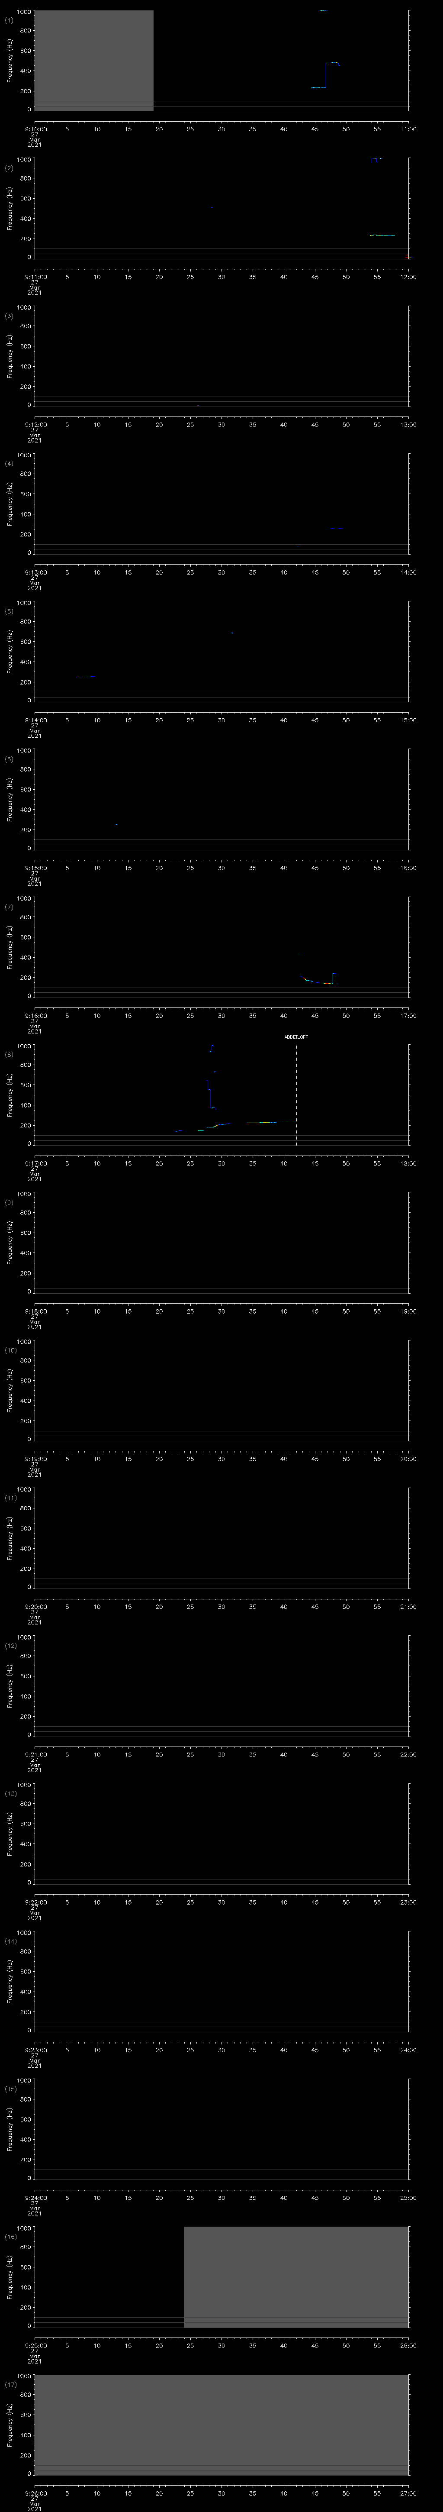Select the green horizontal trace in panel 2

(382, 235)
